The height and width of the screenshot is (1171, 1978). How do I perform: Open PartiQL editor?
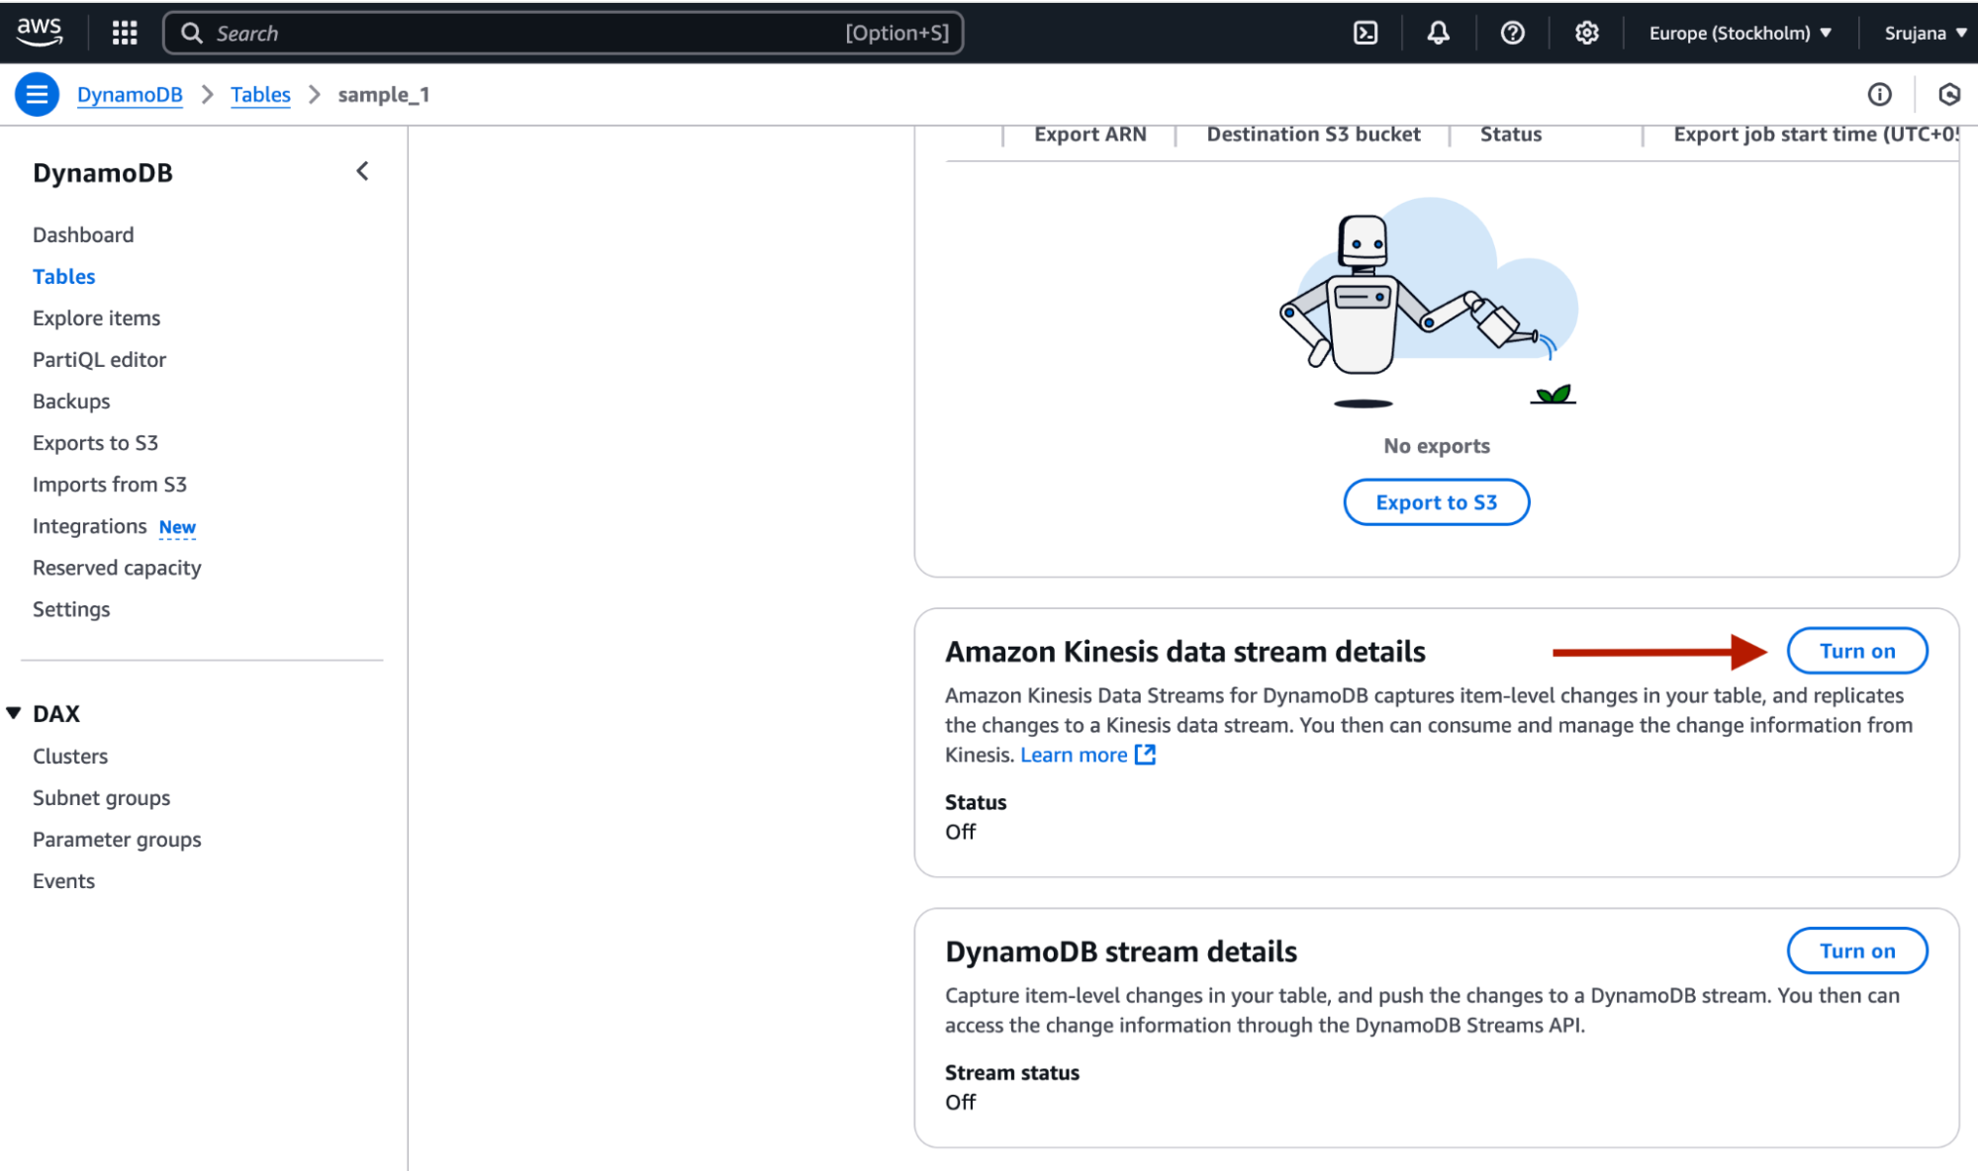point(99,359)
